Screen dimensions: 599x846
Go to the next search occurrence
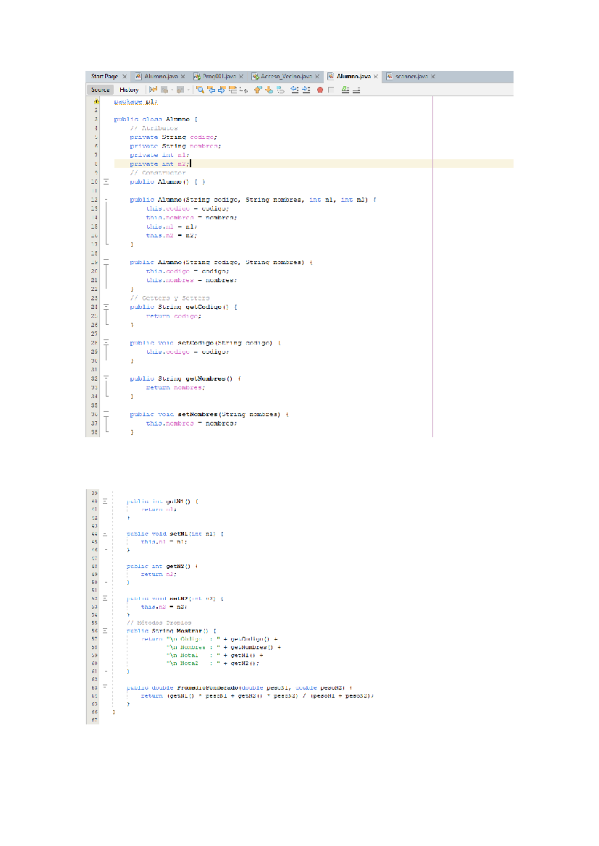coord(222,90)
